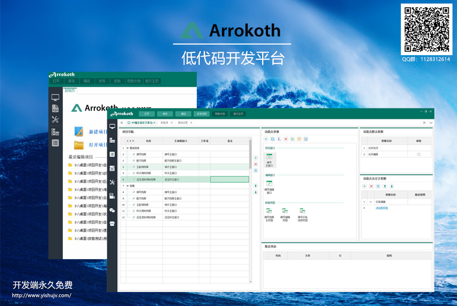This screenshot has height=306, width=457.
Task: Select the wrench tools icon in back window sidebar
Action: [55, 120]
